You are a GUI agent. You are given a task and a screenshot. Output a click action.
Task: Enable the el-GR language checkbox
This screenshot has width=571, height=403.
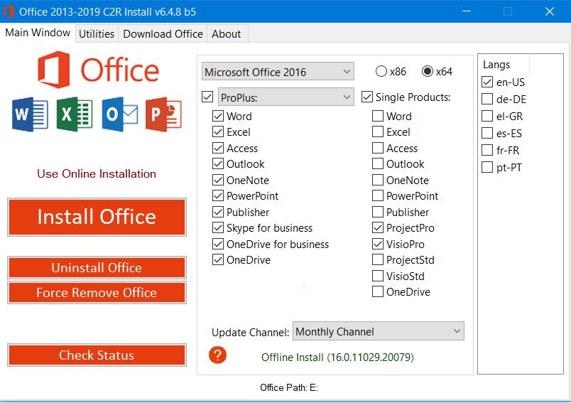487,116
